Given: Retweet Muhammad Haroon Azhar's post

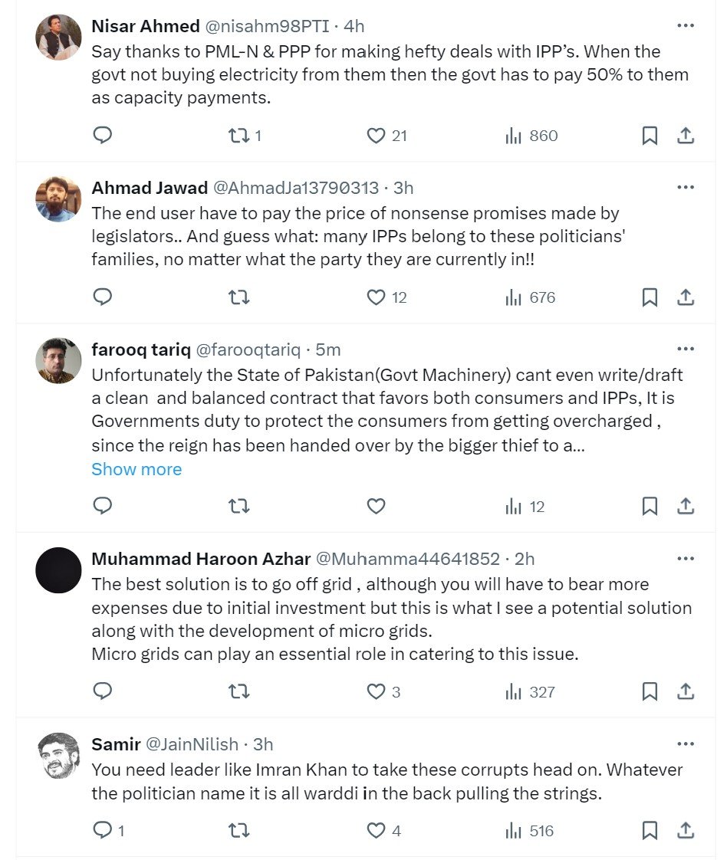Looking at the screenshot, I should click(238, 692).
